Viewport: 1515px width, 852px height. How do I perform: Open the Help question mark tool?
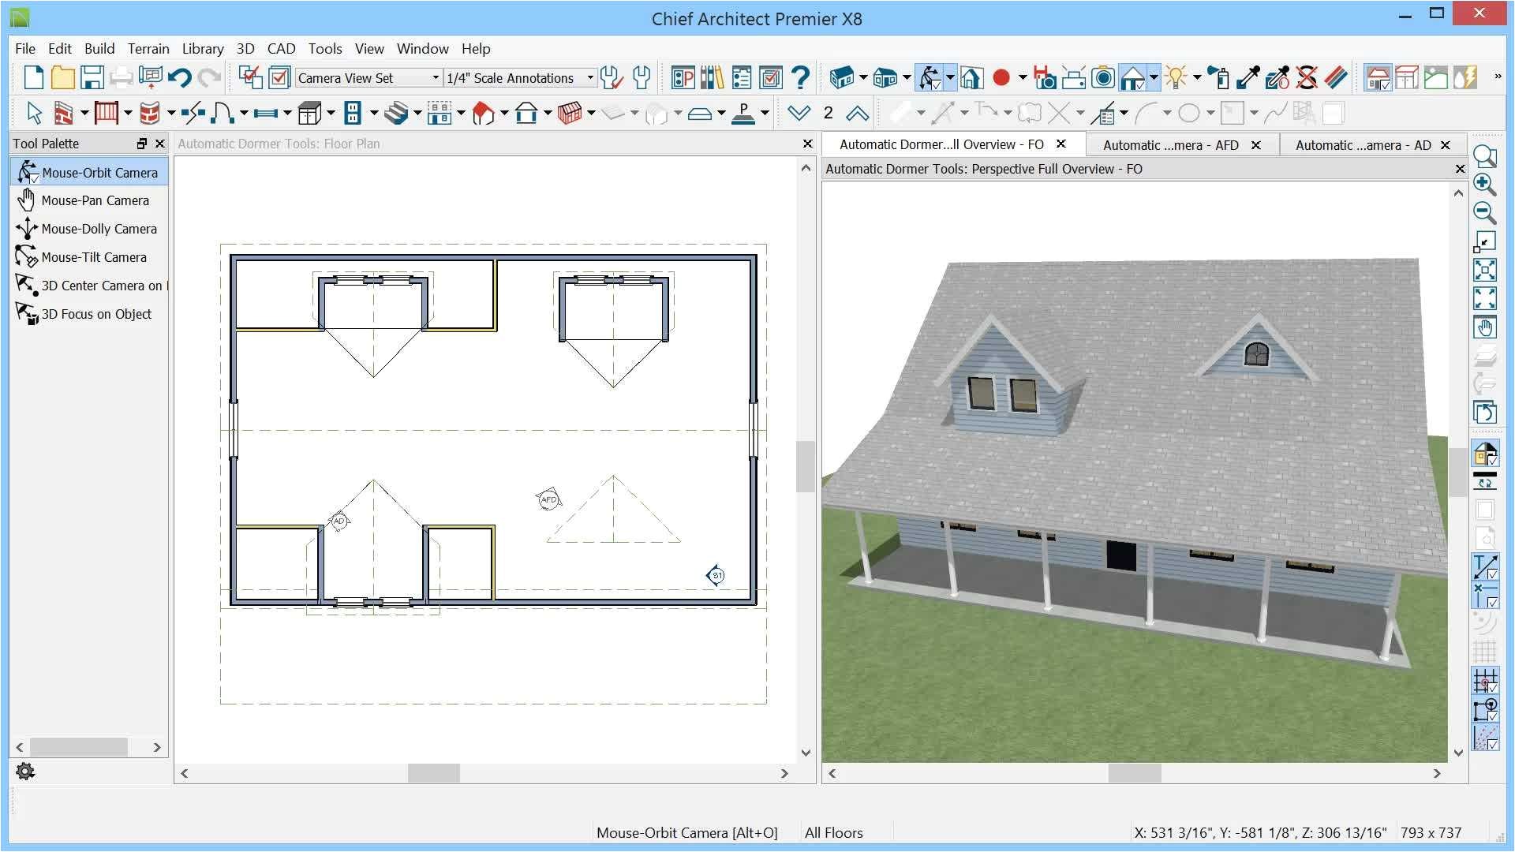pos(802,77)
